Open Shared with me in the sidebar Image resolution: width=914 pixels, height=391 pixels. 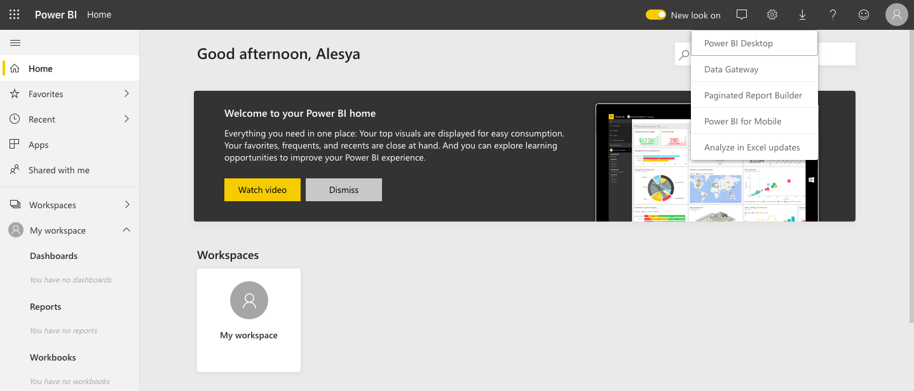pos(58,169)
